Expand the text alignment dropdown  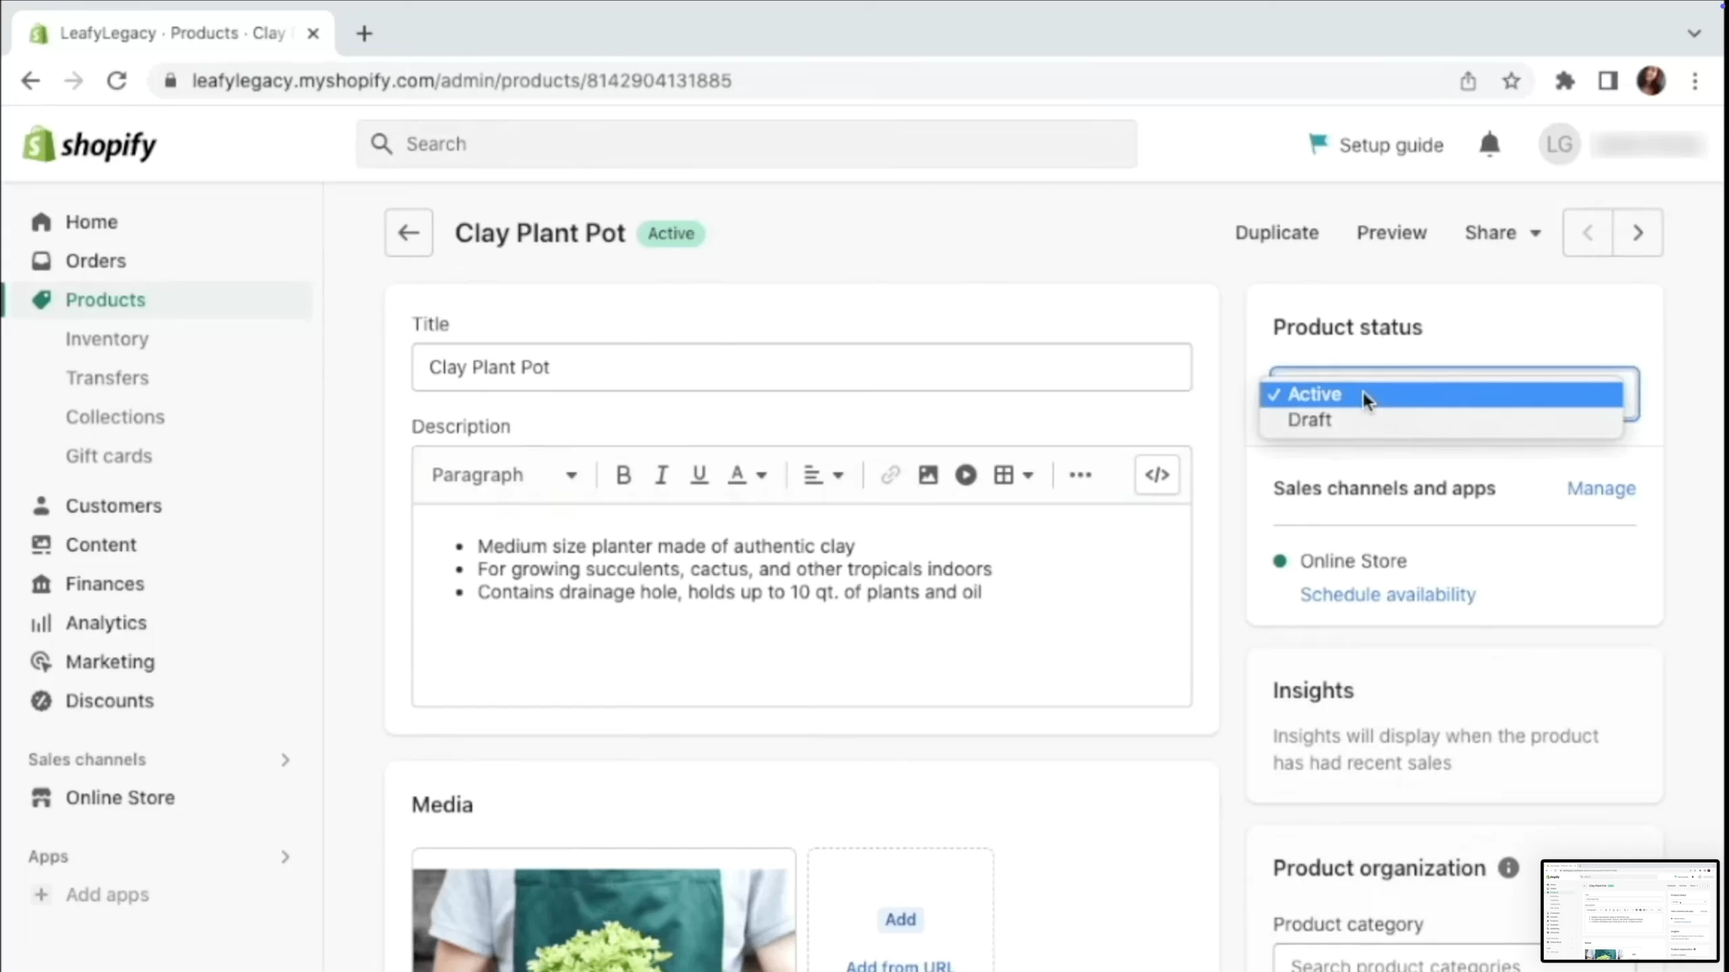822,475
